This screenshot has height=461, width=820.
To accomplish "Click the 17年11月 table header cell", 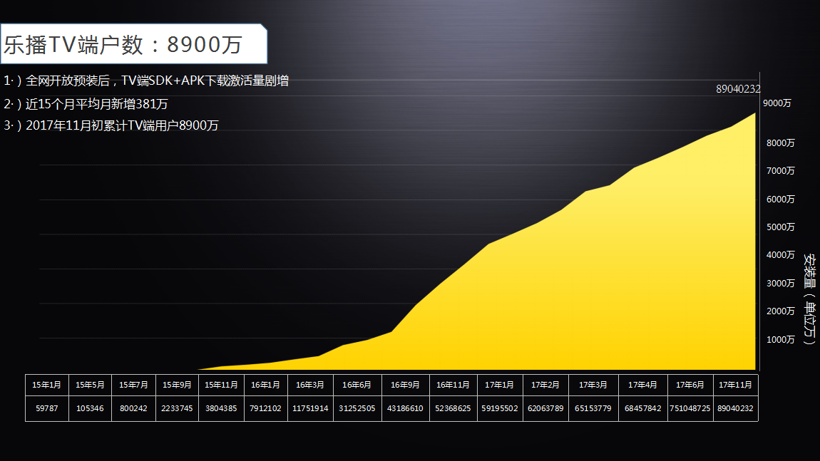I will [735, 385].
